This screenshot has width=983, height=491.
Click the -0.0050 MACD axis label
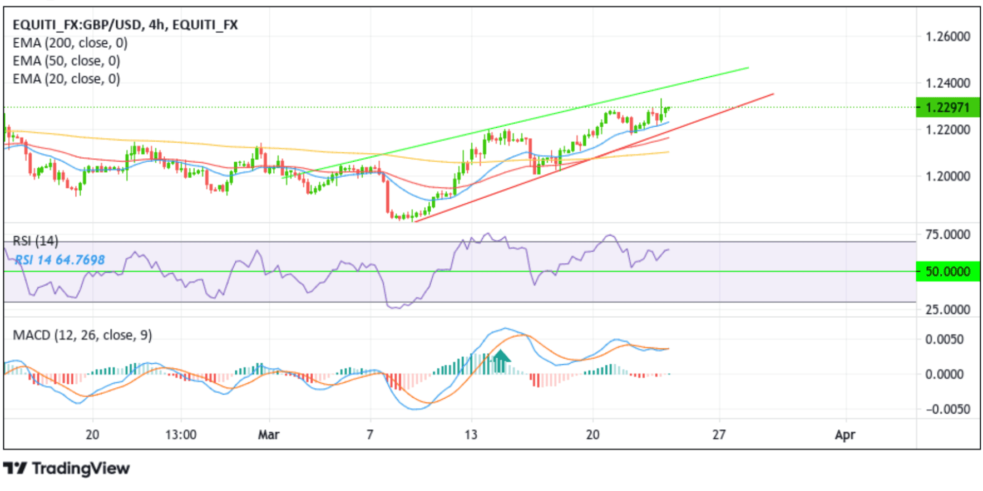945,409
